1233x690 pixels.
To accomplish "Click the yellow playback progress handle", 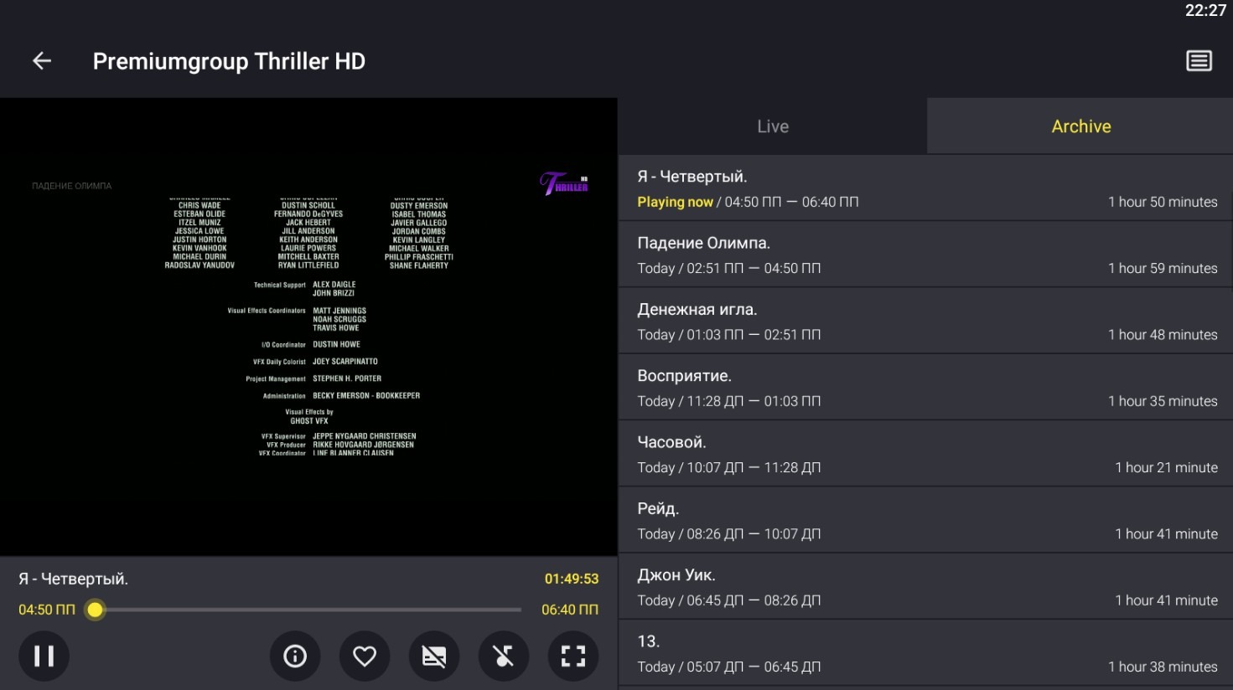I will [96, 610].
